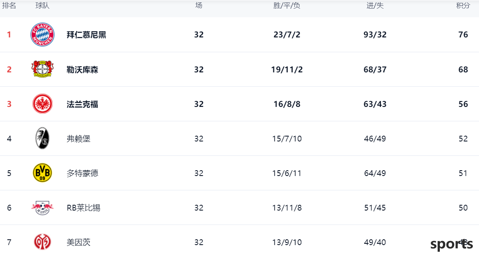Sort by the 积分 column header
479x257 pixels.
(x=463, y=5)
